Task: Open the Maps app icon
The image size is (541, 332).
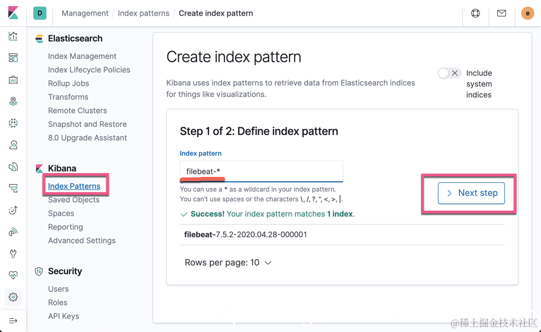Action: (x=13, y=101)
